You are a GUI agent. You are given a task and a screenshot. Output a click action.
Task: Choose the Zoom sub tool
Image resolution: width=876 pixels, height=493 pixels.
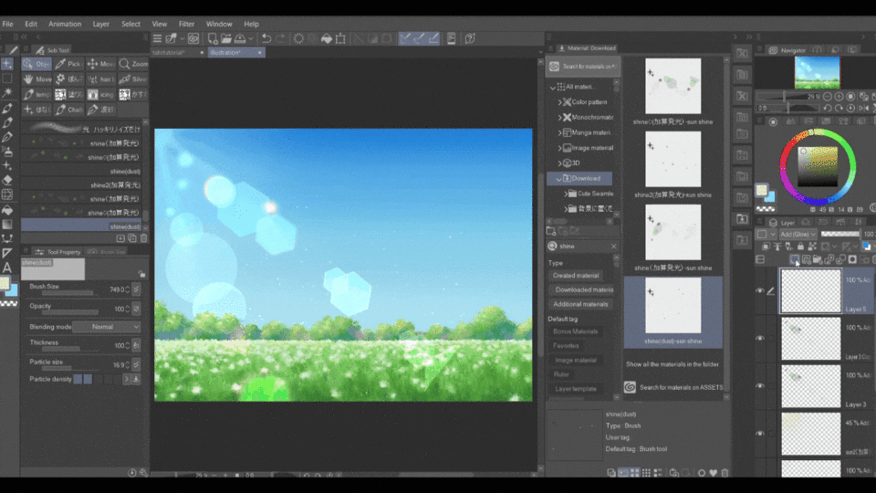click(133, 64)
